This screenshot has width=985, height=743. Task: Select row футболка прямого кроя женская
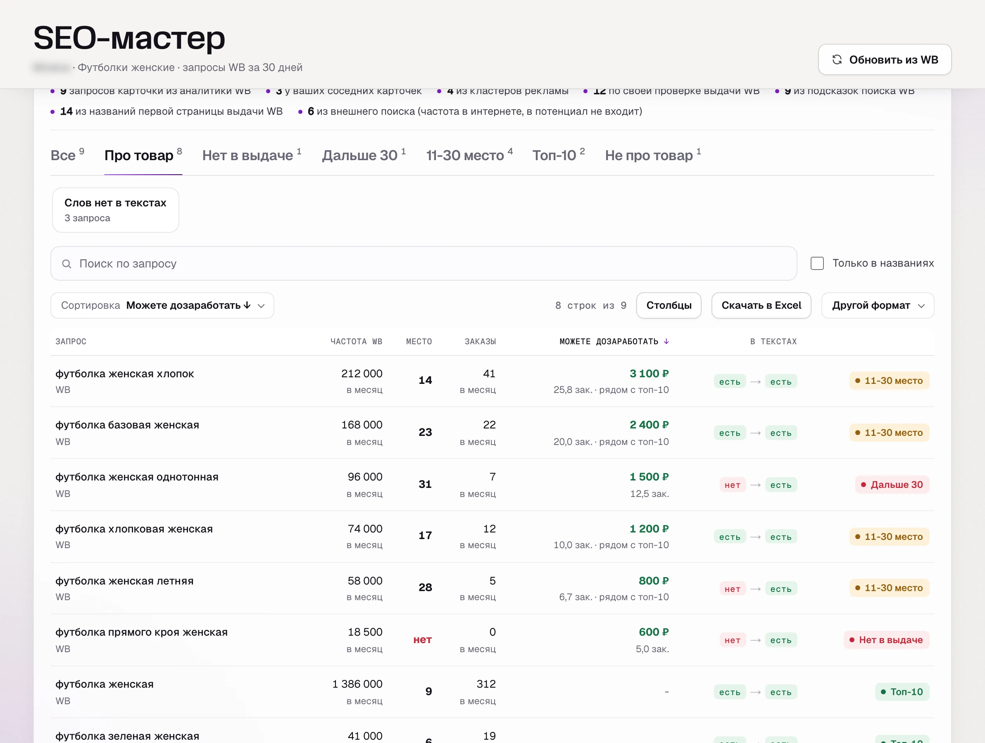coord(492,640)
